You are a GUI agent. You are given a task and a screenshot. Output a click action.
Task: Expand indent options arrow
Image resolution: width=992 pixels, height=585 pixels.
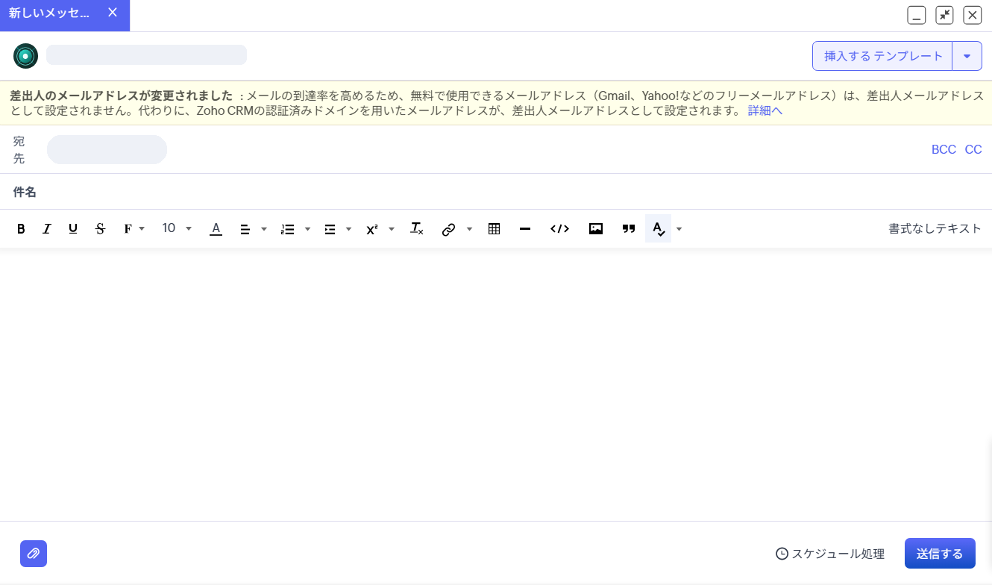coord(349,229)
